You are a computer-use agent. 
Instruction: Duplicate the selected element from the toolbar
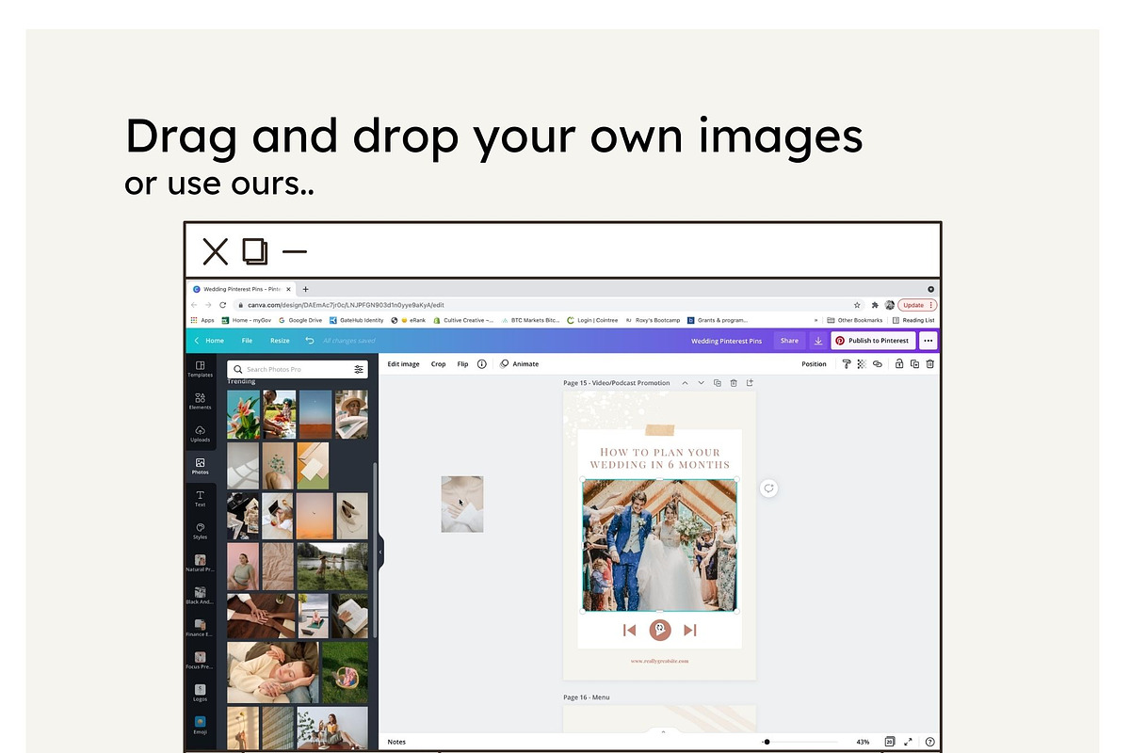click(914, 363)
